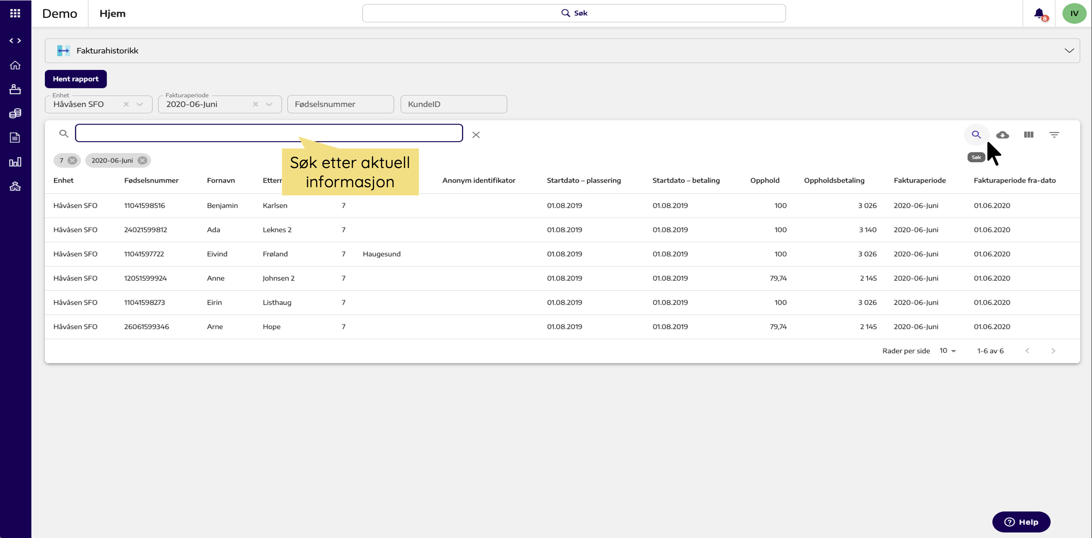Close the table search field

476,135
